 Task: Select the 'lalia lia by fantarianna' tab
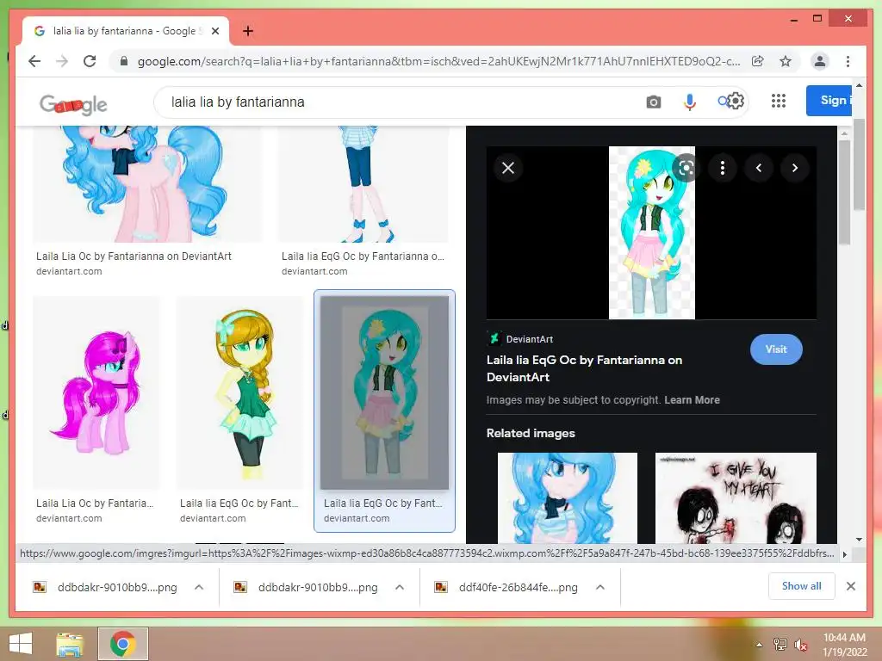[x=126, y=31]
